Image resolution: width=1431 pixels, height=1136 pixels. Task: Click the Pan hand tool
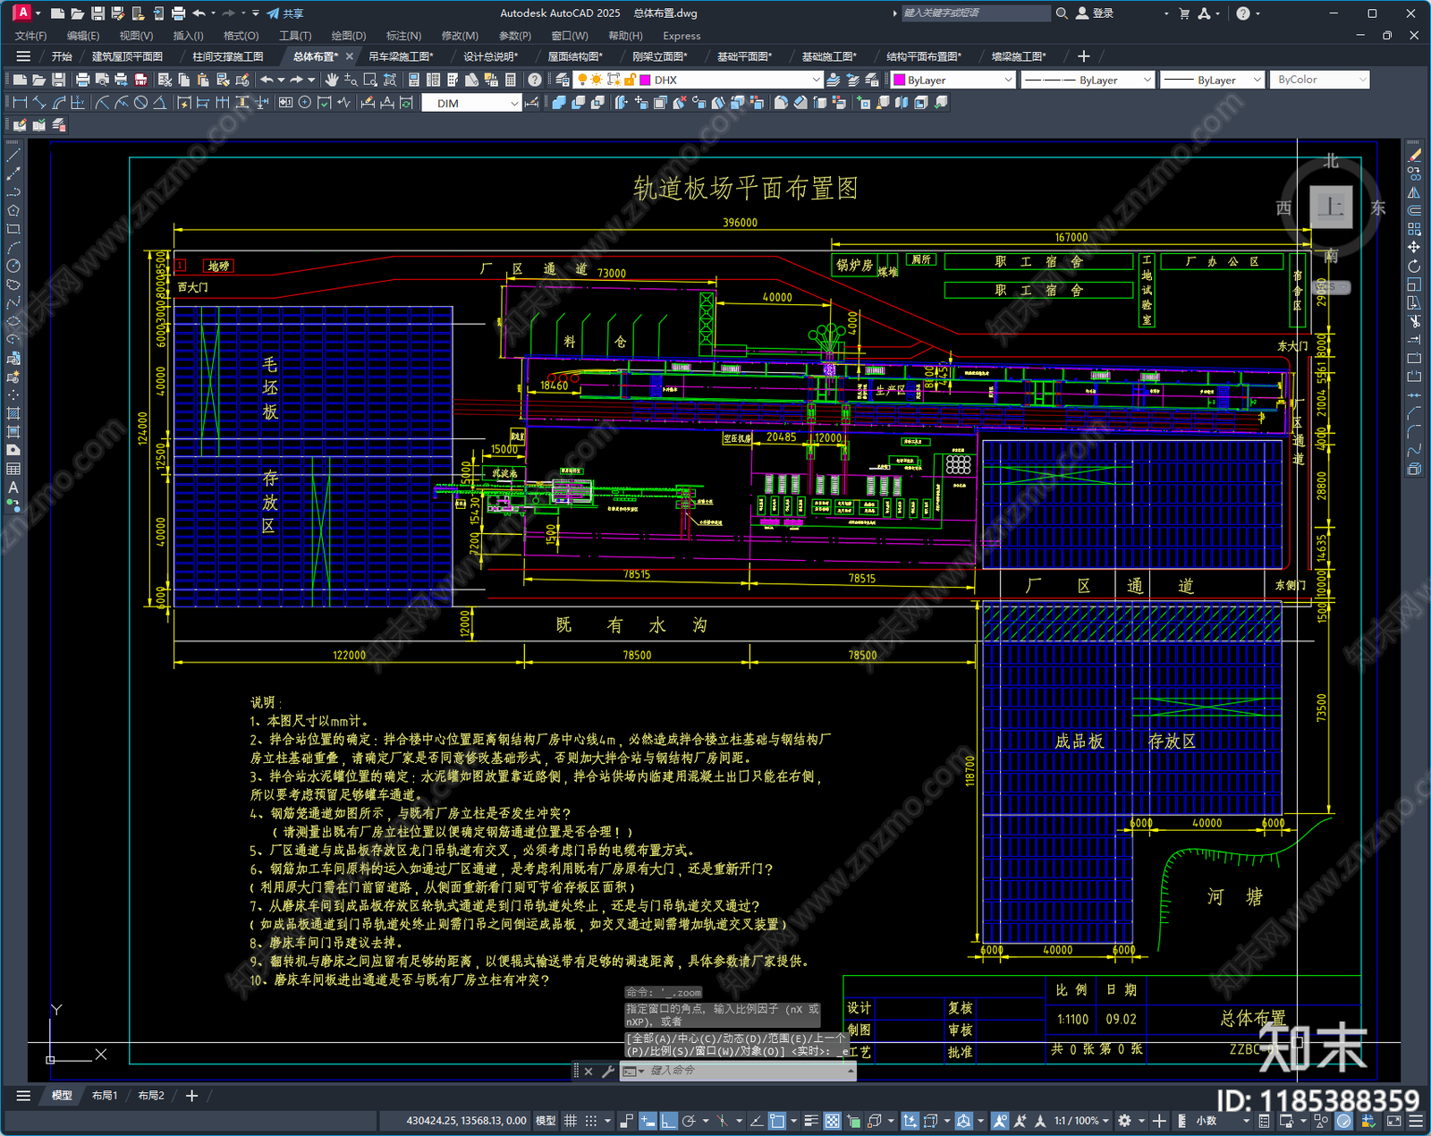(332, 80)
